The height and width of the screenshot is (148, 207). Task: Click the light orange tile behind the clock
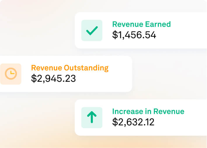[11, 74]
